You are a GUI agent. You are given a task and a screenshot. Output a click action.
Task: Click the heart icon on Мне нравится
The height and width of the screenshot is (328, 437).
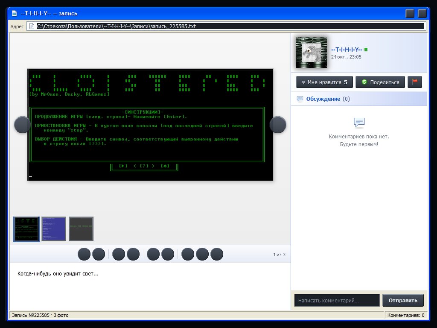(303, 82)
